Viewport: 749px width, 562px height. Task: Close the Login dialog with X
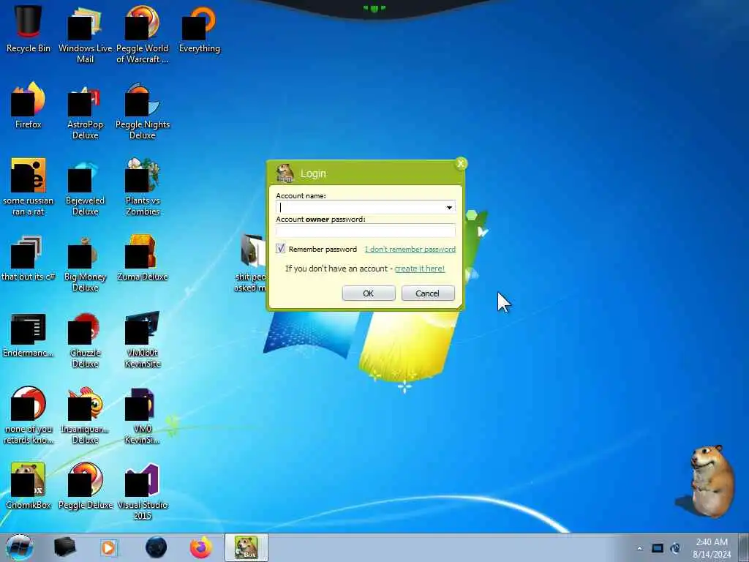[x=461, y=164]
